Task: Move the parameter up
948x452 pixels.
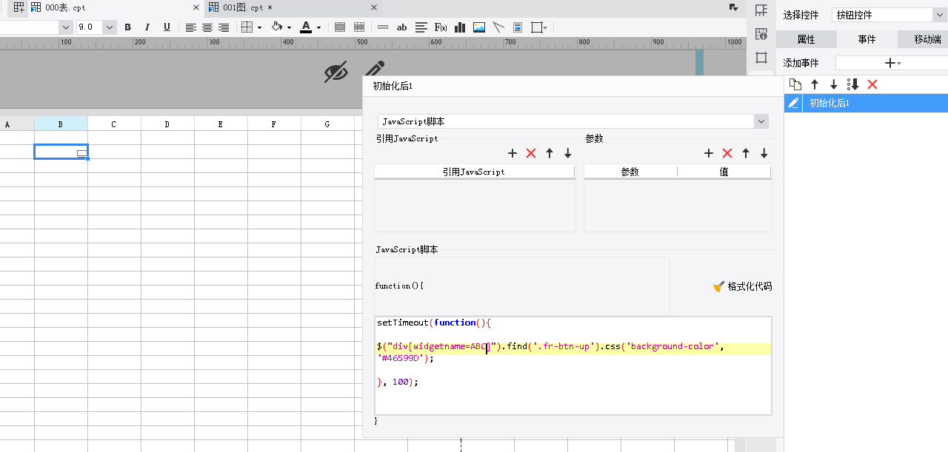Action: 746,153
